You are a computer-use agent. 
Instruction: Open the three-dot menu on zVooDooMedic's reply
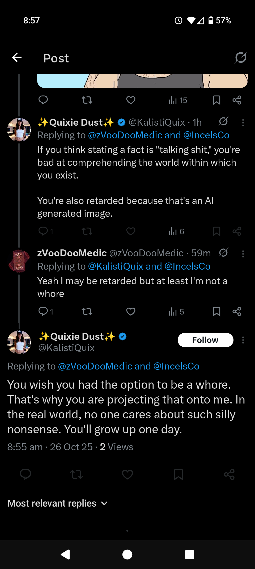243,254
